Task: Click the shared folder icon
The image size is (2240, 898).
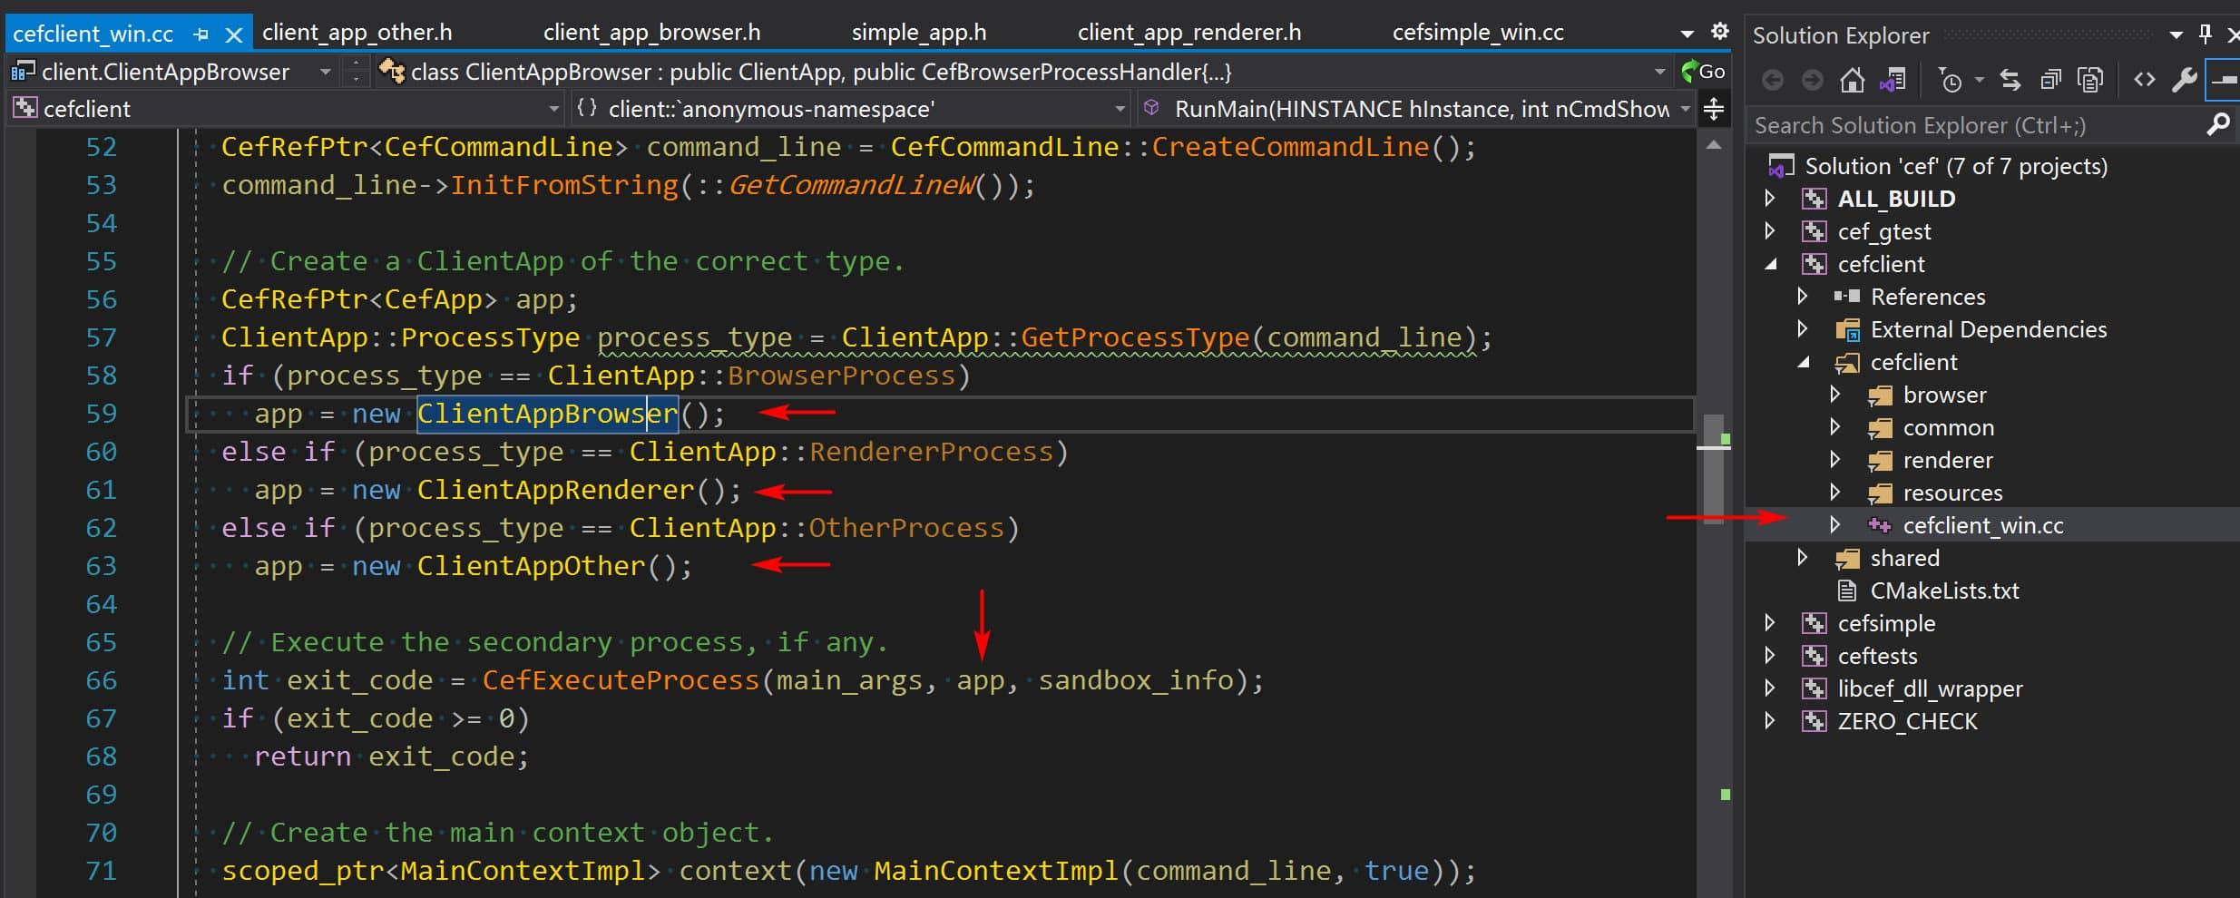Action: [1847, 559]
